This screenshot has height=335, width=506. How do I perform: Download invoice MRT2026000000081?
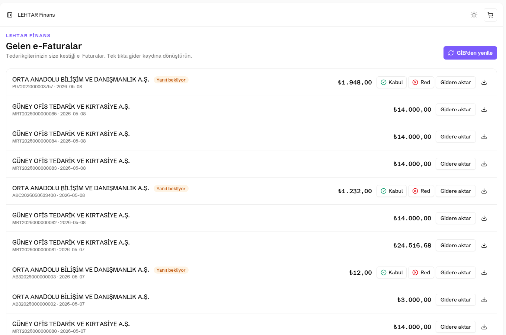[x=484, y=245]
